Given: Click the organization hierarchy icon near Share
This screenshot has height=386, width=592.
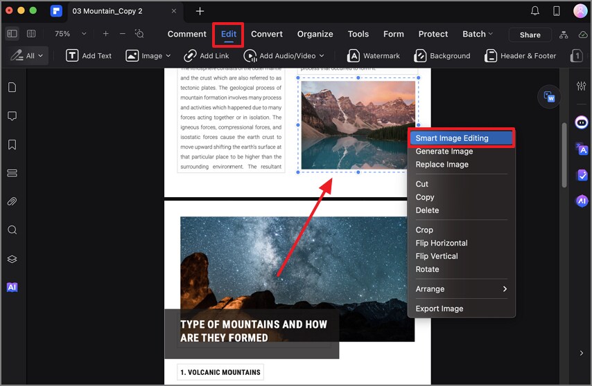Looking at the screenshot, I should pos(564,35).
